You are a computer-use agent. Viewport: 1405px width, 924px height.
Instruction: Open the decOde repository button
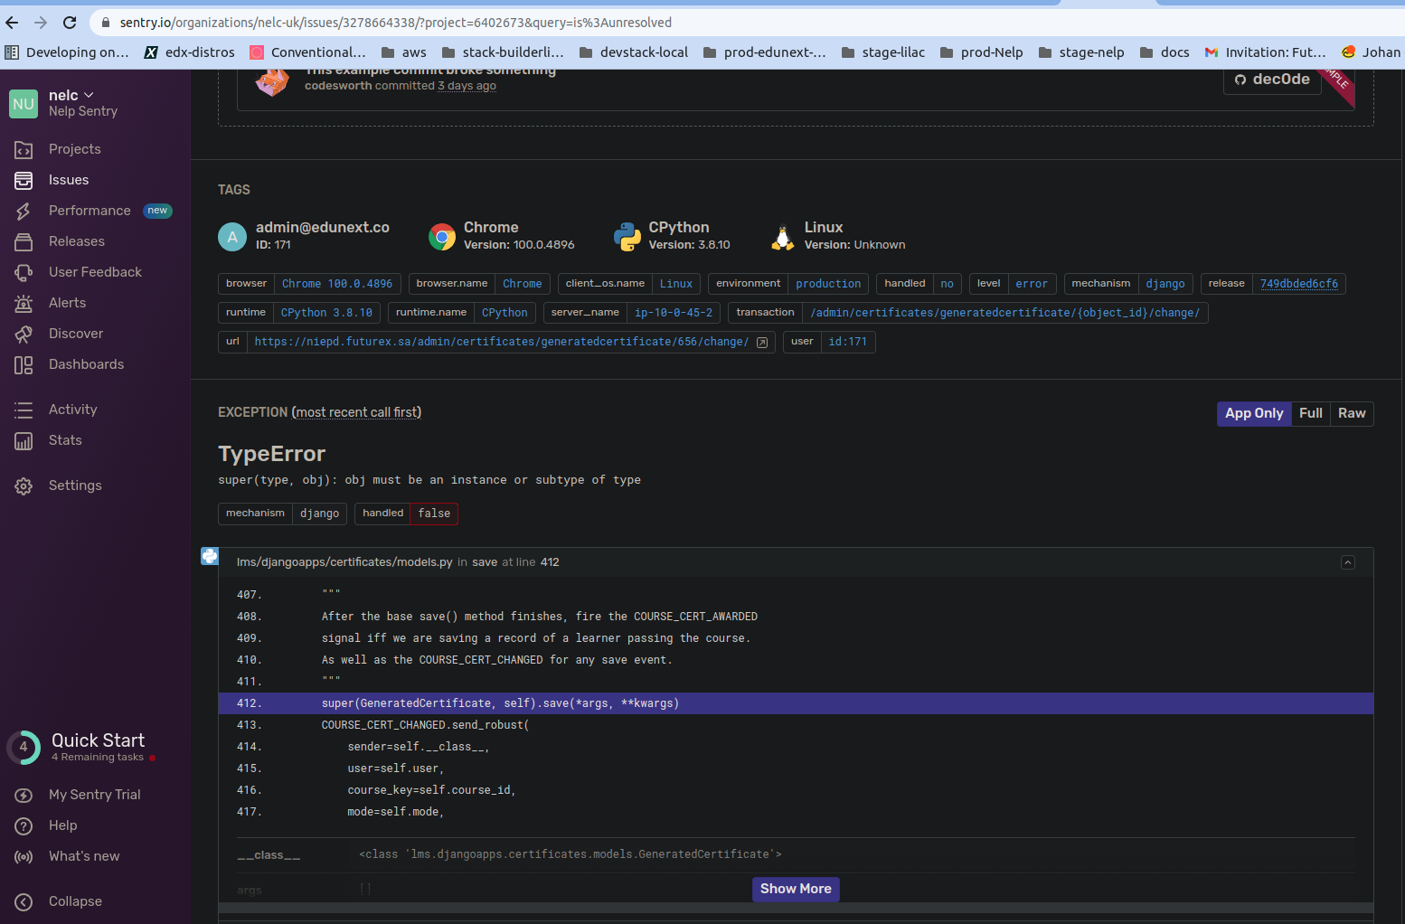click(1272, 80)
